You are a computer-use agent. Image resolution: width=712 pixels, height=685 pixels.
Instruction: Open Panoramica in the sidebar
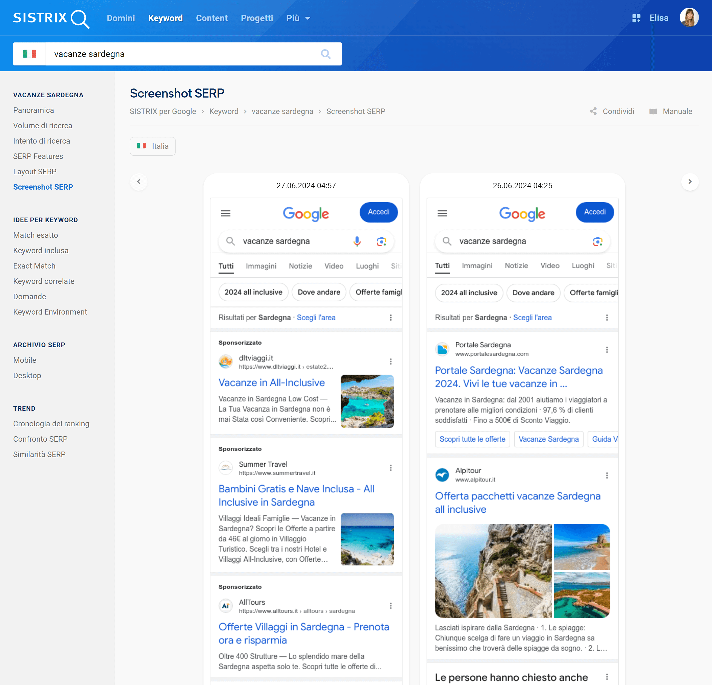point(33,110)
